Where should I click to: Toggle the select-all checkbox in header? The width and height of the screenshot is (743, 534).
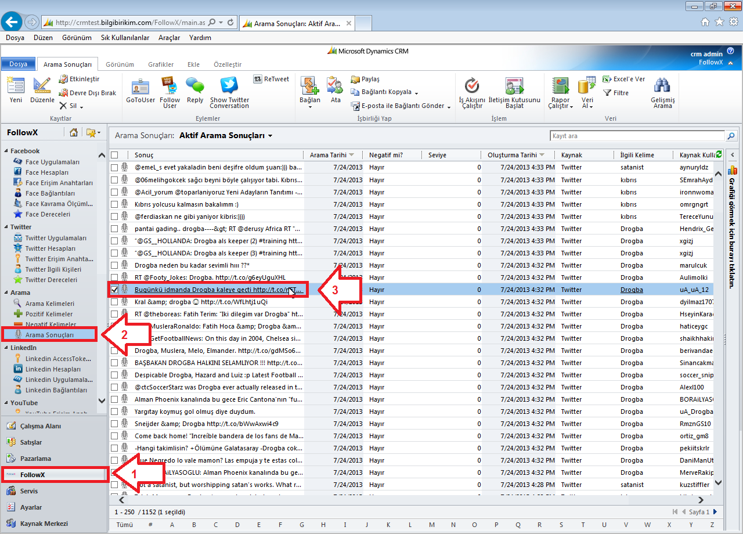coord(115,155)
